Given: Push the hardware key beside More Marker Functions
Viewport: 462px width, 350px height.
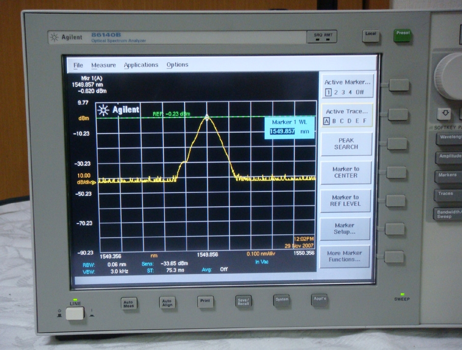Looking at the screenshot, I should tap(394, 257).
